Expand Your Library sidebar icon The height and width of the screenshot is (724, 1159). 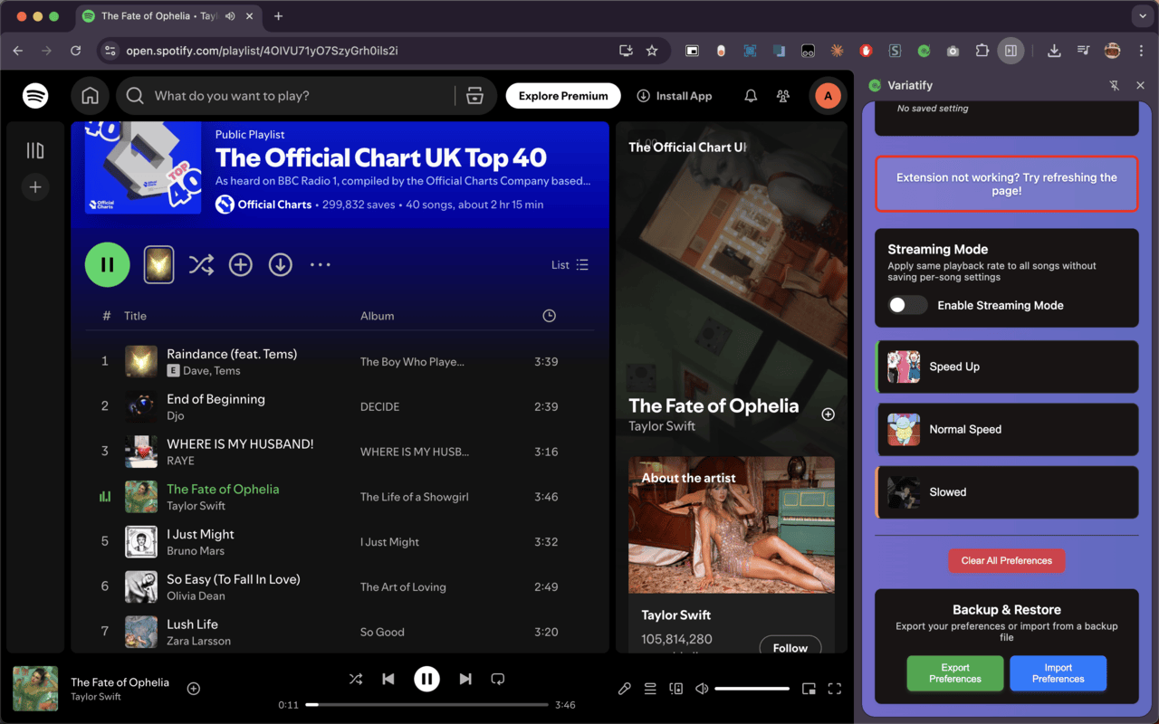pos(35,150)
